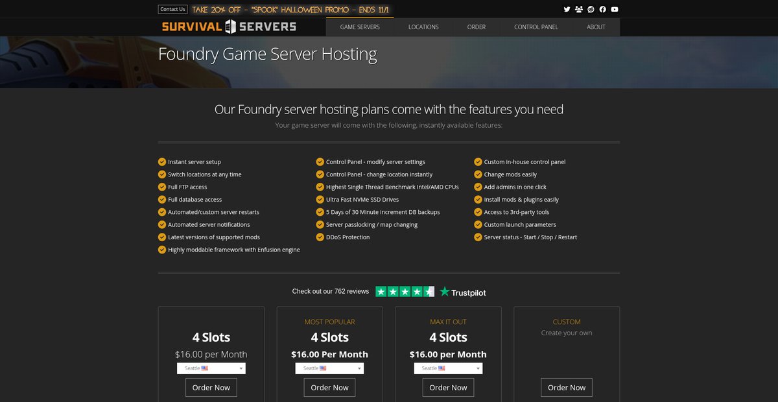
Task: Click the Survival Servers logo
Action: point(229,27)
